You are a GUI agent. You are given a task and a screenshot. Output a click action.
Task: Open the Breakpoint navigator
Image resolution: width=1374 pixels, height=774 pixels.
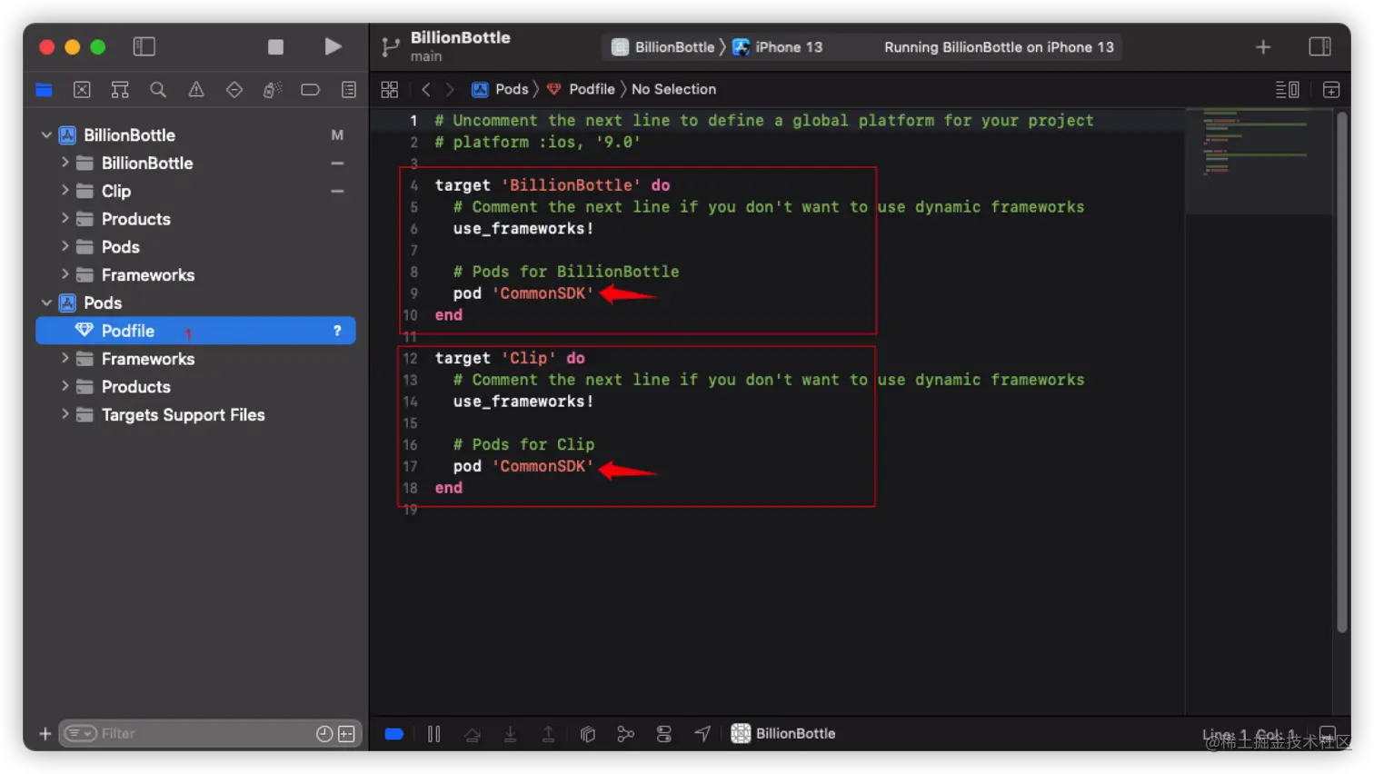pos(311,89)
